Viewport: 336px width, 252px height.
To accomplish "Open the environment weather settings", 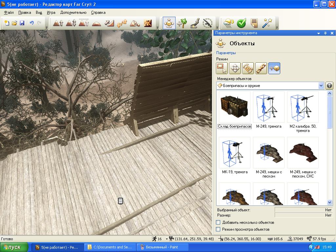I will (228, 23).
